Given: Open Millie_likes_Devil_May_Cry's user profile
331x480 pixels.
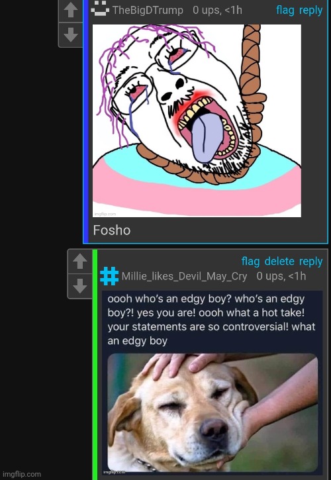Looking at the screenshot, I should [x=184, y=277].
